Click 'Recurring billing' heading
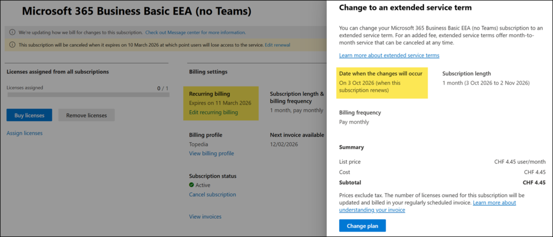This screenshot has width=553, height=237. [210, 94]
